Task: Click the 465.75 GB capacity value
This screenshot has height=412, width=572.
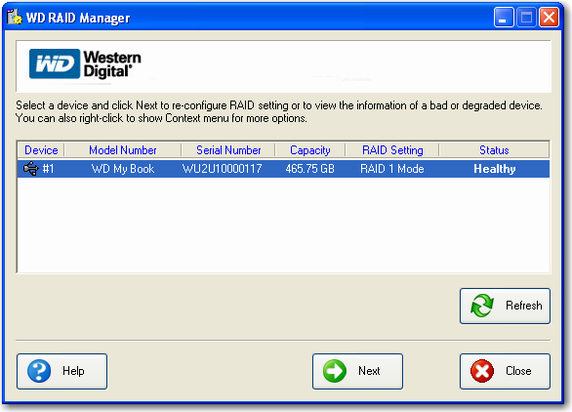Action: click(309, 169)
